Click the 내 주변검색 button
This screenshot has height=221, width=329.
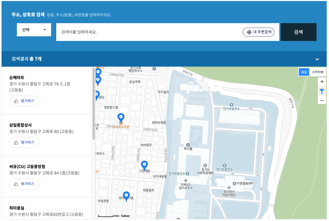[258, 32]
